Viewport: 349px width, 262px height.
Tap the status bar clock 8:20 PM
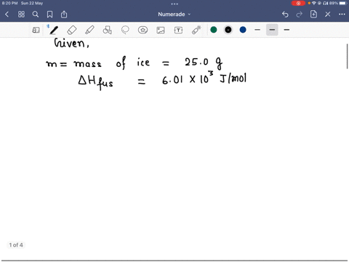pyautogui.click(x=9, y=3)
